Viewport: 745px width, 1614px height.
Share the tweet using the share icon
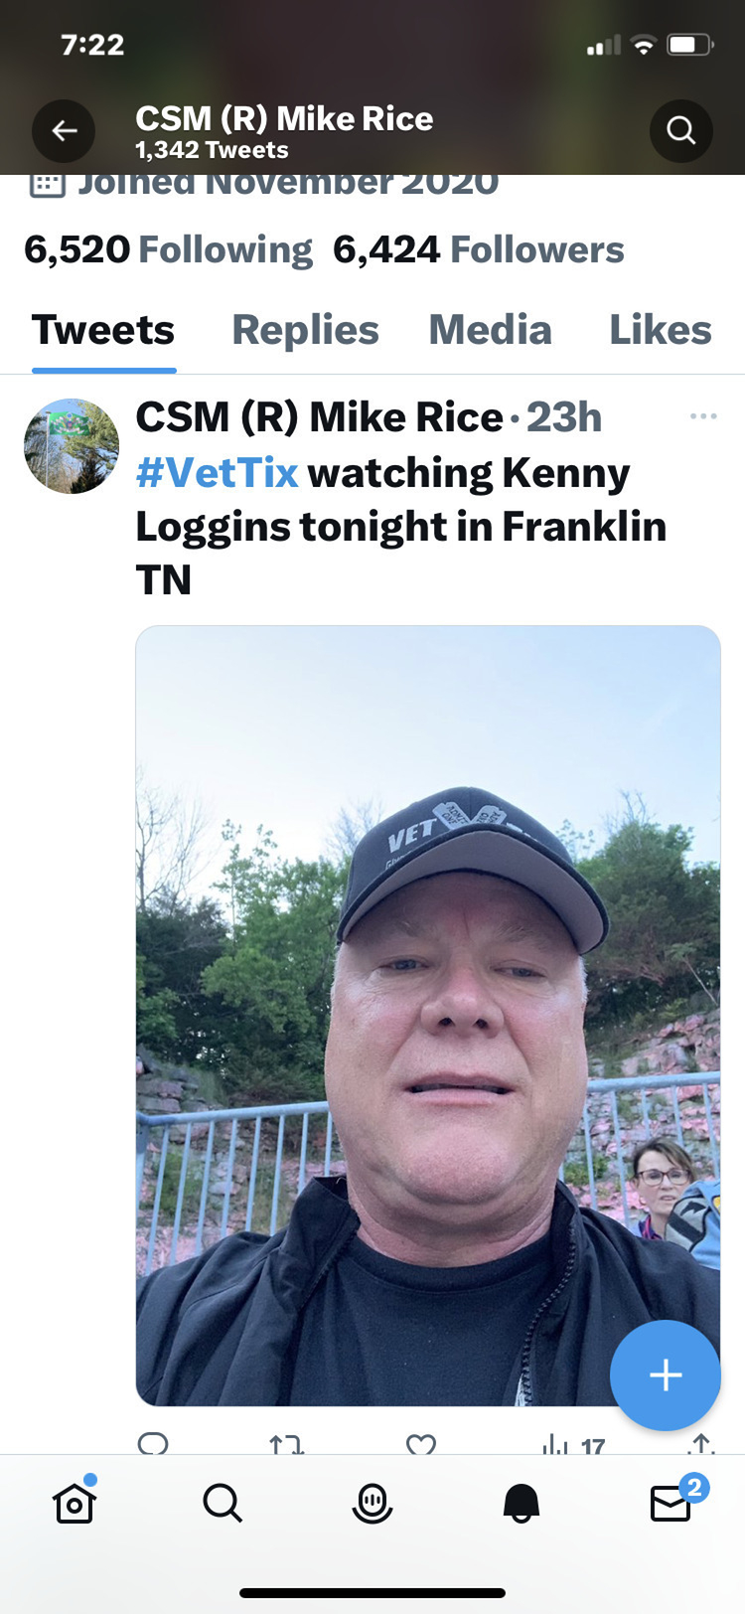701,1444
